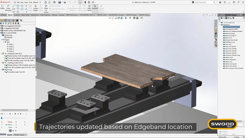
Task: Click the Zoom to Fit magnifier
Action: pos(110,18)
